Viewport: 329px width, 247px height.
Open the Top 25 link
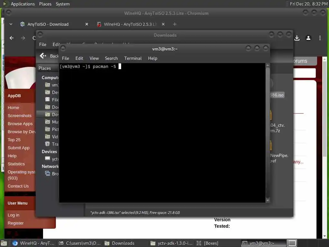[x=14, y=140]
